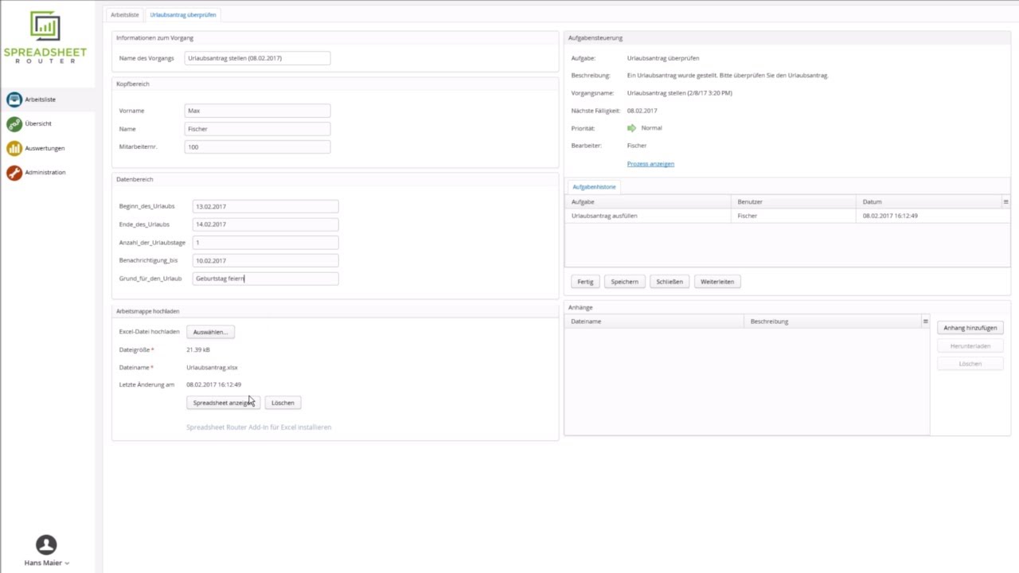This screenshot has height=573, width=1019.
Task: Switch to the Arbeitsliste tab
Action: click(x=125, y=15)
